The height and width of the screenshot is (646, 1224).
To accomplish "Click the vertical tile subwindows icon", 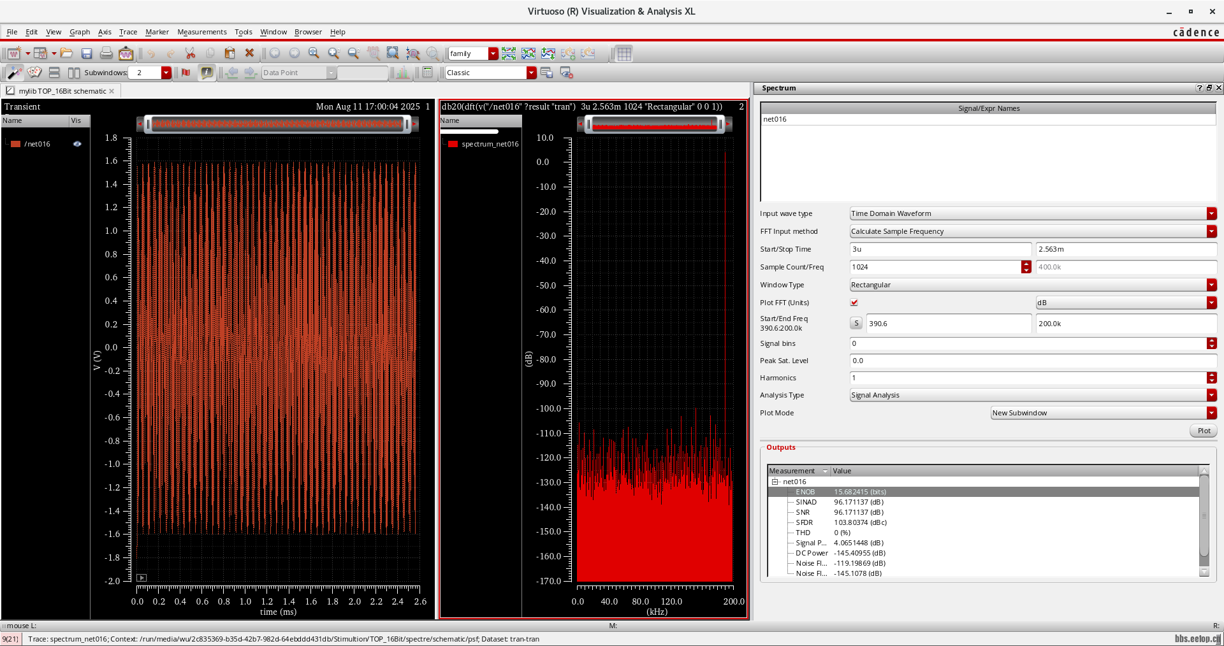I will (74, 73).
